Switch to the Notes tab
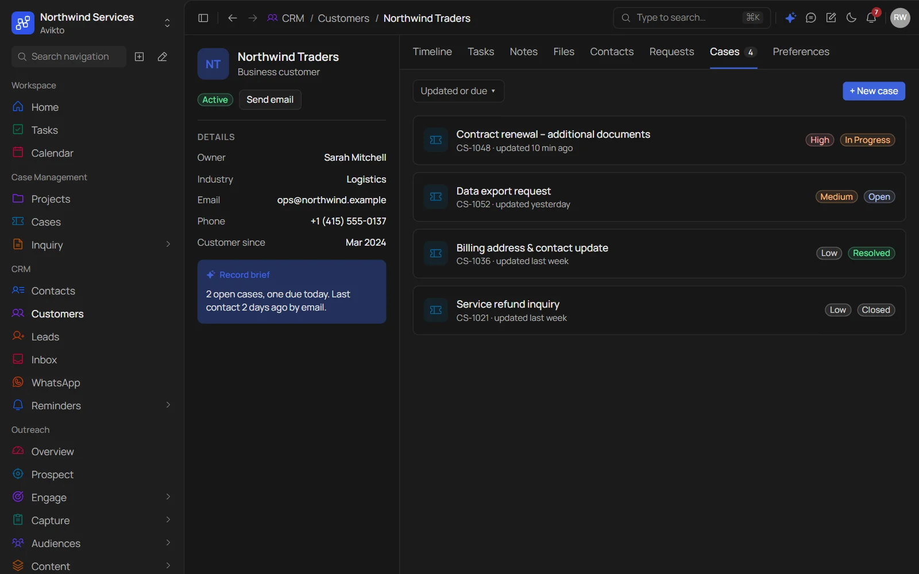Viewport: 919px width, 574px height. click(523, 52)
